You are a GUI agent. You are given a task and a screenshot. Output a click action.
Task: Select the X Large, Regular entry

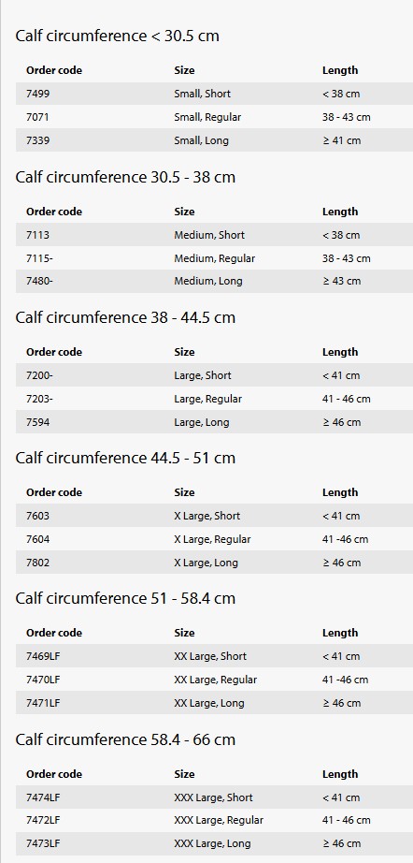(212, 539)
